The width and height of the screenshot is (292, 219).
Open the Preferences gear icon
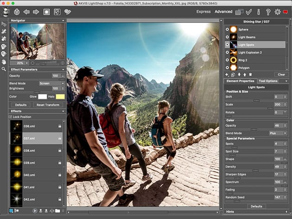277,12
